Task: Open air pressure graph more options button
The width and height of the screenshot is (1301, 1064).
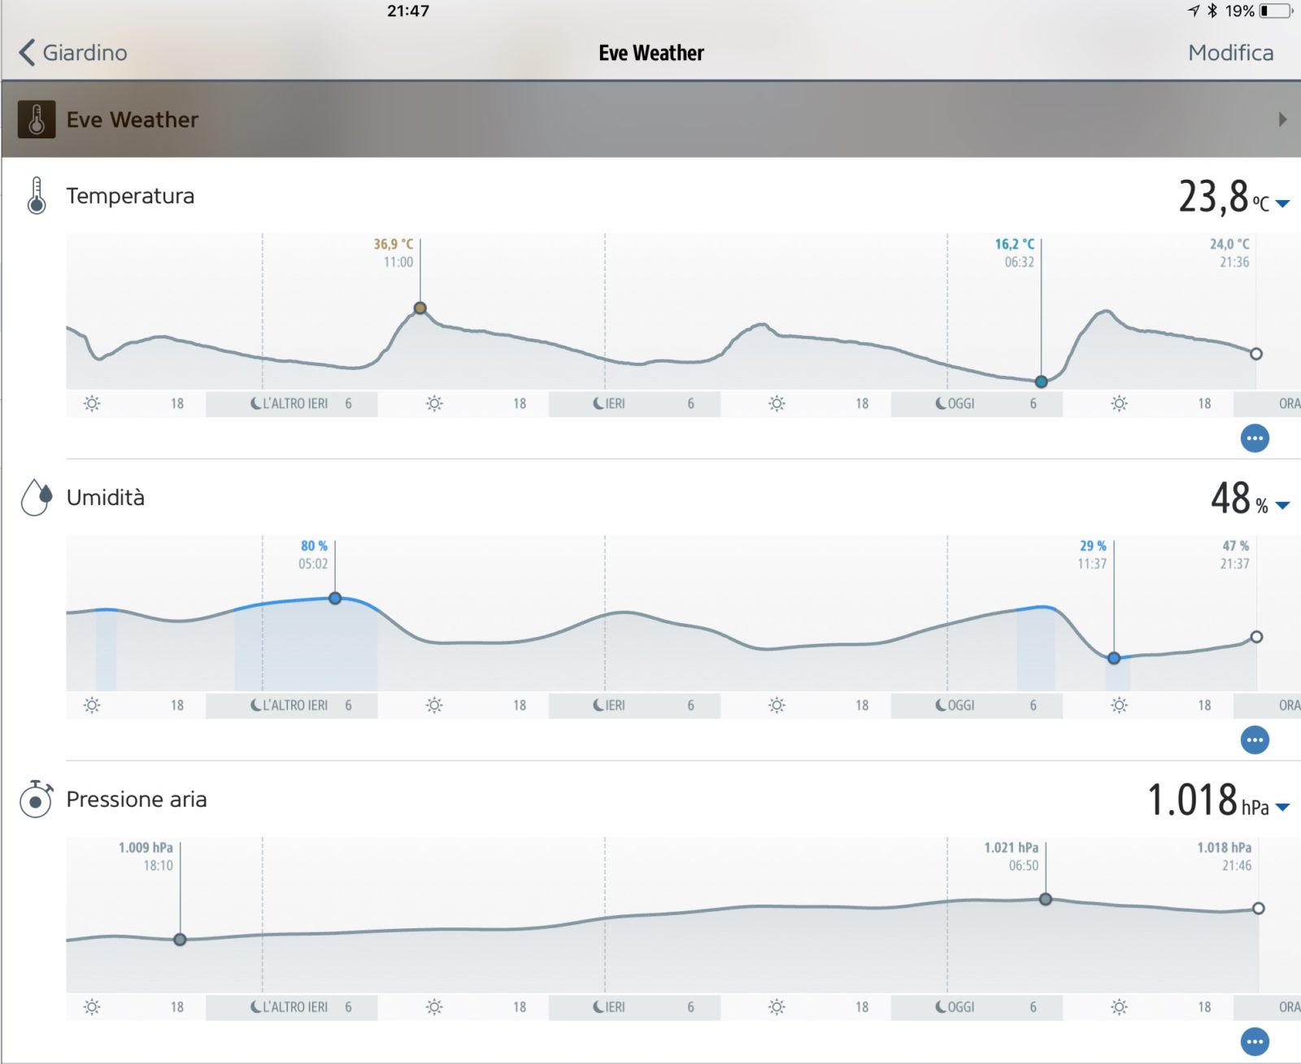Action: click(x=1255, y=1041)
